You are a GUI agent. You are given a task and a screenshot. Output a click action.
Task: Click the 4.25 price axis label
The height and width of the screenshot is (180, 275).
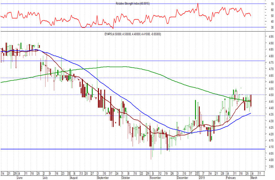tap(271, 127)
